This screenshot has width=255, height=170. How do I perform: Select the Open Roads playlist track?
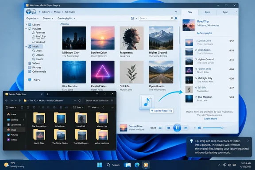210,51
